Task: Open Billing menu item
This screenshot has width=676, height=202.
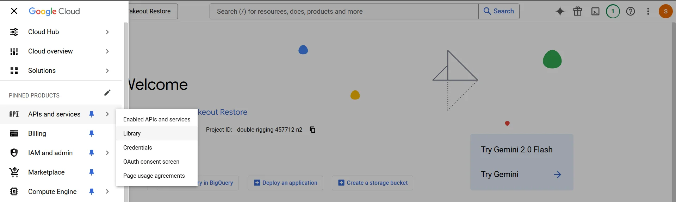Action: (61, 133)
